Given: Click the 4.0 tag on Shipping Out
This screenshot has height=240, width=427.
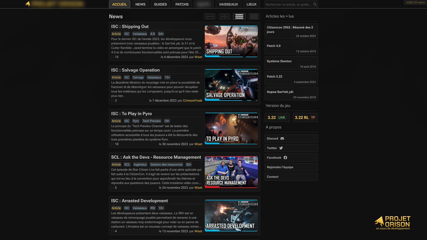Looking at the screenshot, I should coord(152,34).
